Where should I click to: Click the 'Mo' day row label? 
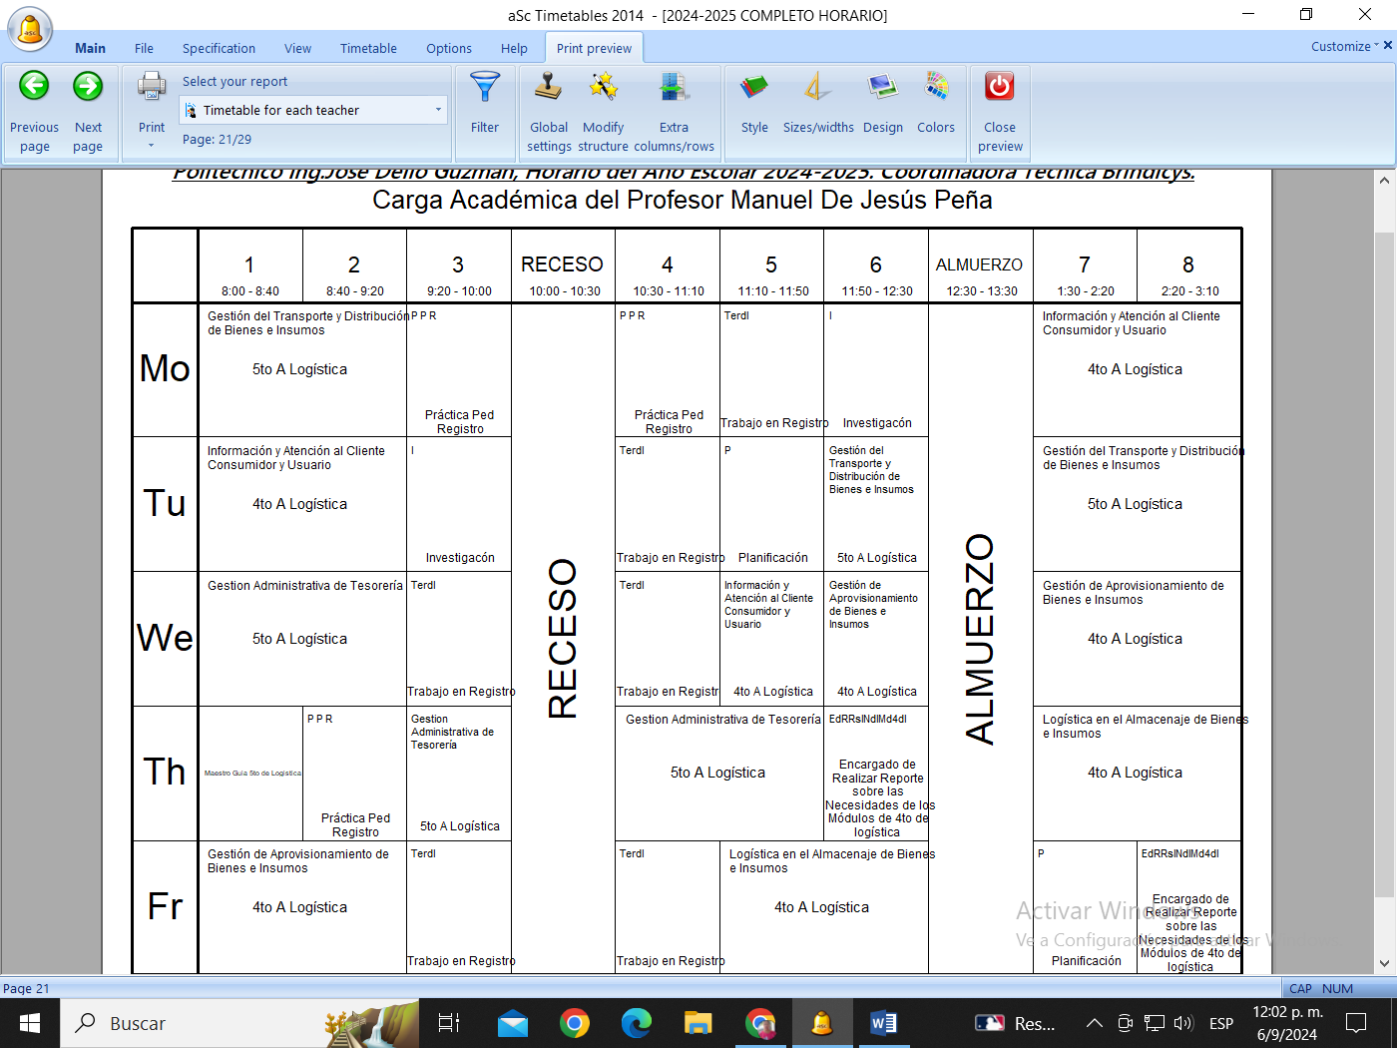165,369
